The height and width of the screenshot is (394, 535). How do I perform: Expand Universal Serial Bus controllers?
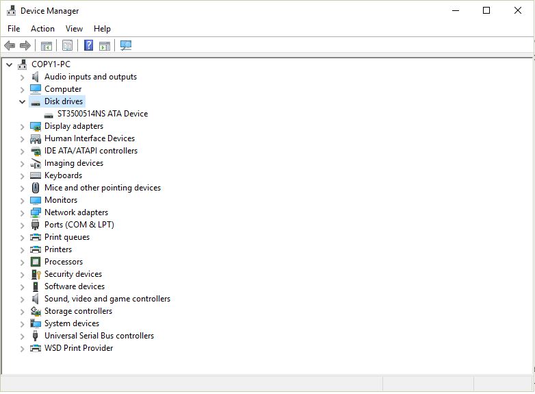coord(22,336)
